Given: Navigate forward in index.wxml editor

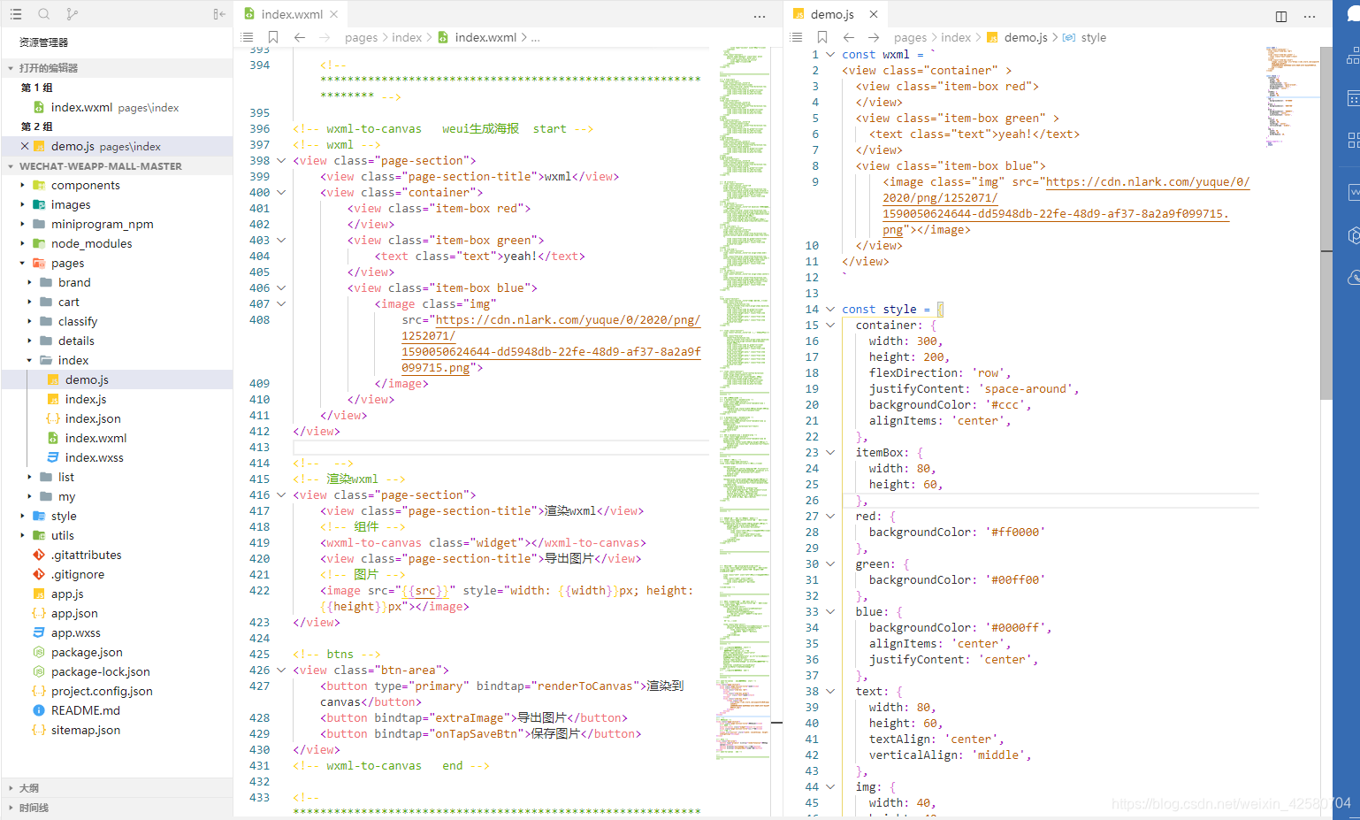Looking at the screenshot, I should click(x=325, y=37).
